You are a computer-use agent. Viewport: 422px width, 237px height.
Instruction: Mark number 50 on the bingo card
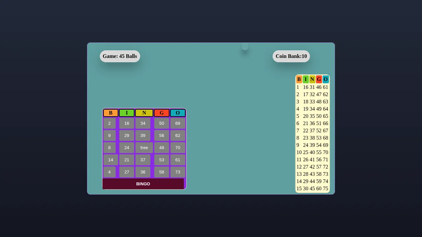[162, 123]
